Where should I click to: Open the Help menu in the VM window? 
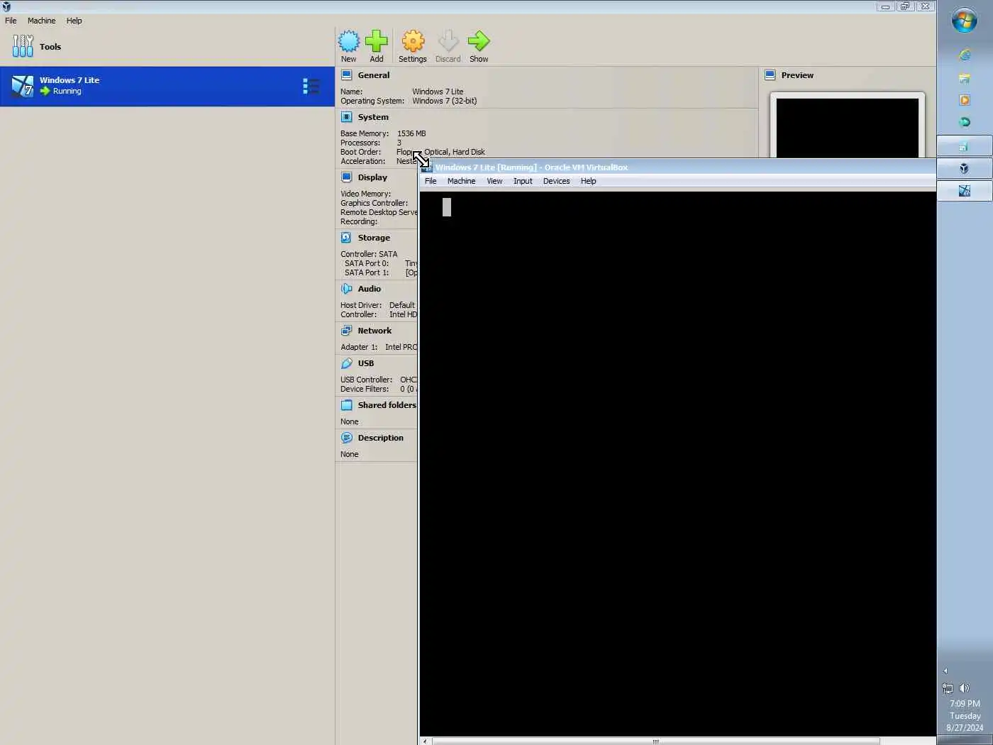coord(588,181)
